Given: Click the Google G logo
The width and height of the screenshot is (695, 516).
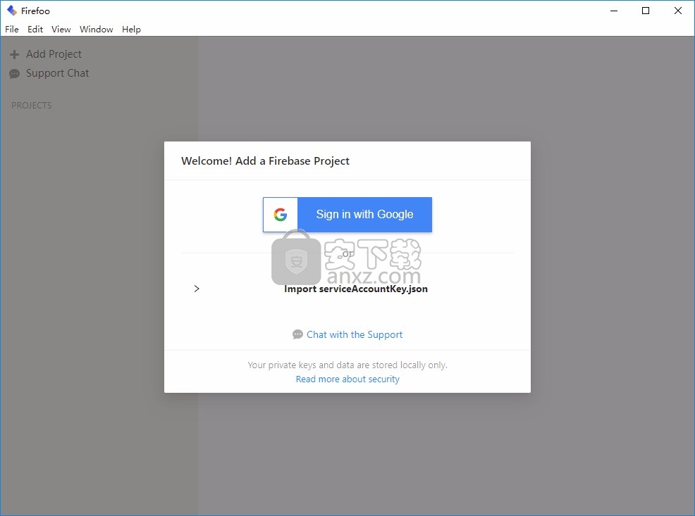Looking at the screenshot, I should [x=280, y=215].
